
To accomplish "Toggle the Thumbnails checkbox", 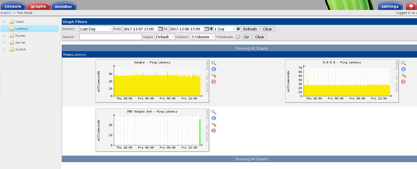I will pos(238,37).
